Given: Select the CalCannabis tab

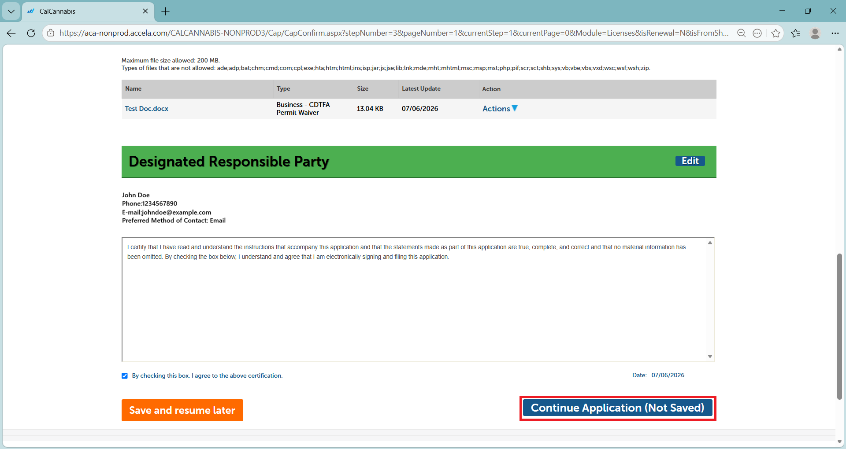Looking at the screenshot, I should tap(88, 11).
